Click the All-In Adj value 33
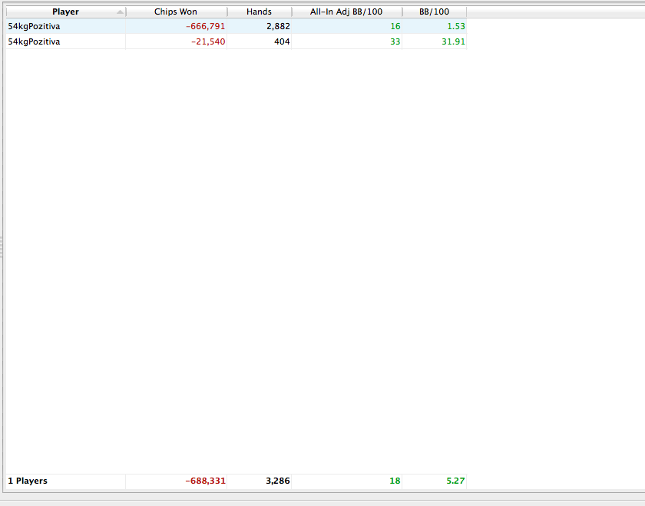The height and width of the screenshot is (506, 645). click(395, 41)
